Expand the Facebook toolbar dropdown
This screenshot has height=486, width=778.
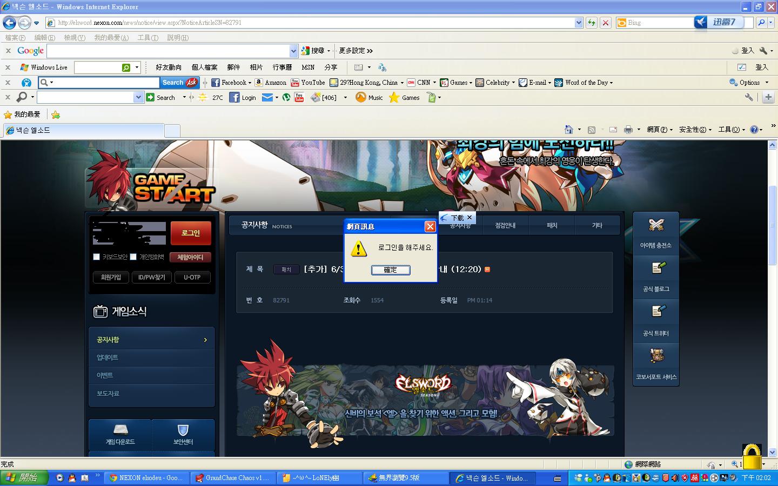(250, 83)
